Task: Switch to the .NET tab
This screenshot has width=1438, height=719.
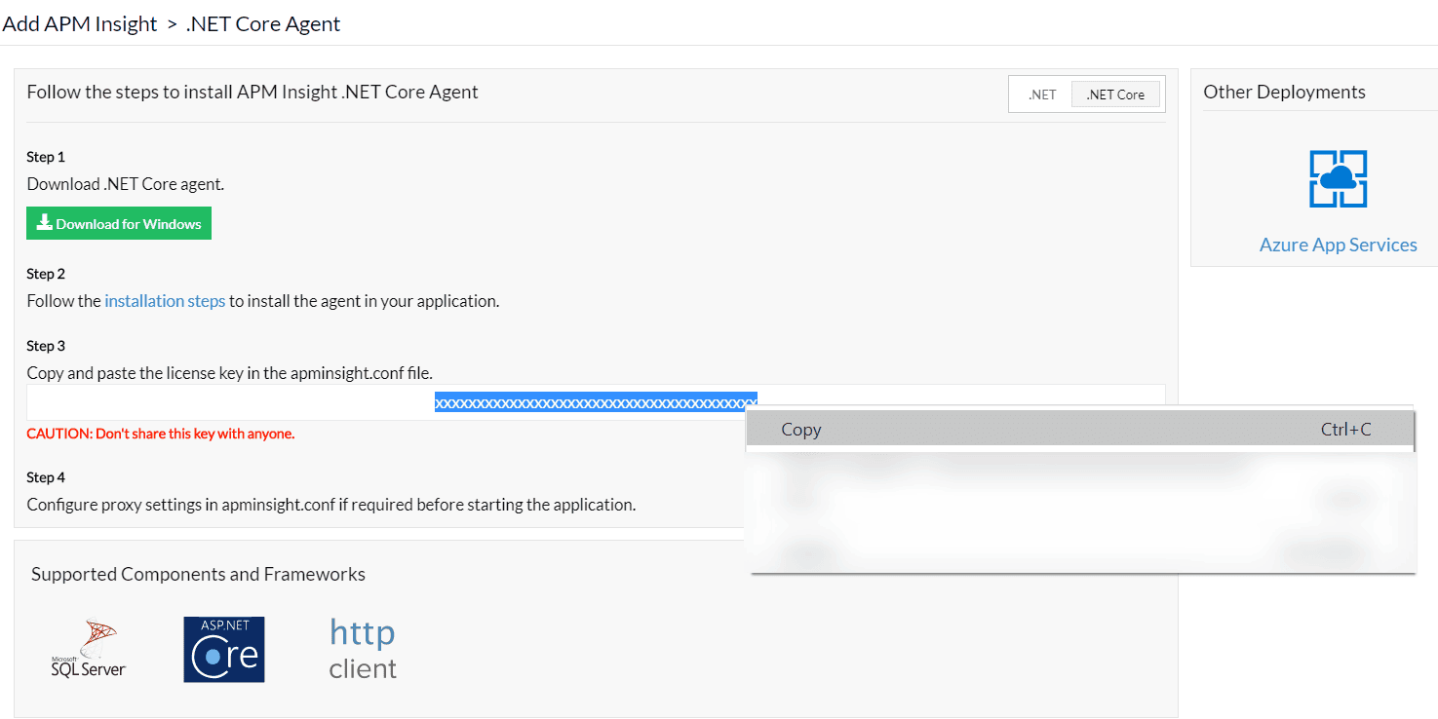Action: click(x=1040, y=94)
